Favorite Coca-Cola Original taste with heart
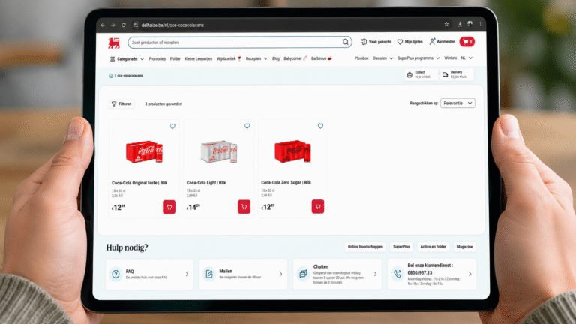Image resolution: width=576 pixels, height=324 pixels. click(172, 126)
